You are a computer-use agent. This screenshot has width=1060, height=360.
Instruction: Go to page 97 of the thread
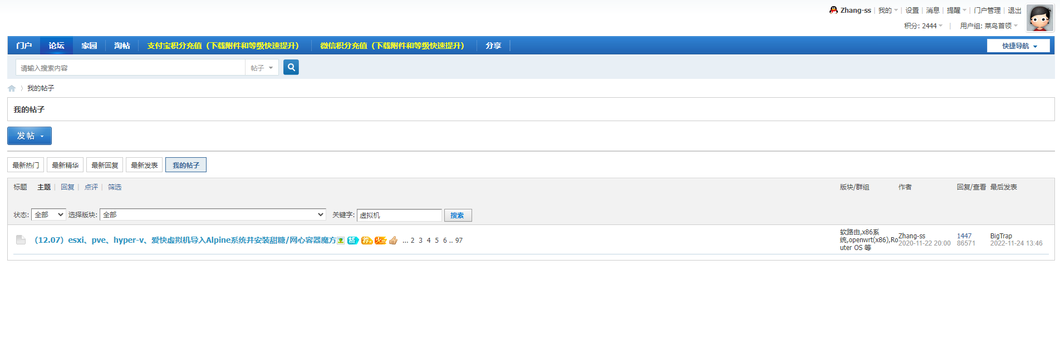[x=459, y=241]
